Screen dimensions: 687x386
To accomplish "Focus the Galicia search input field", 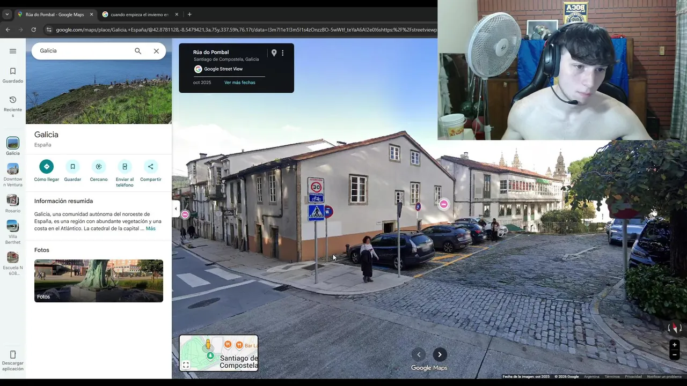I will (x=83, y=51).
